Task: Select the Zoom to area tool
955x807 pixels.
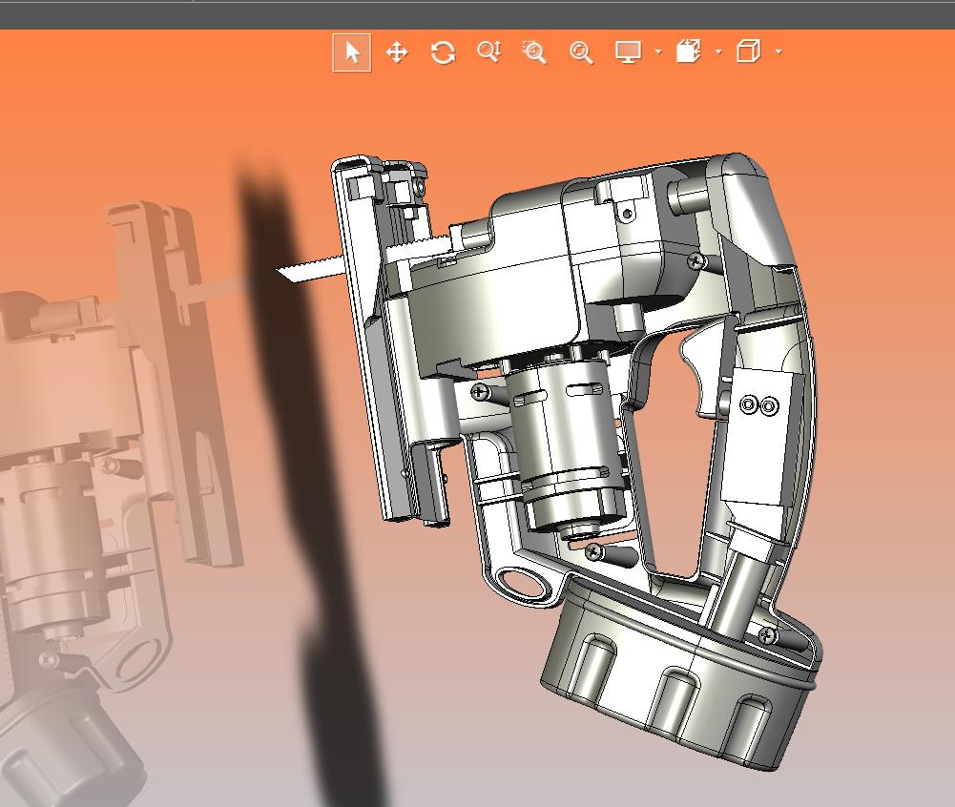Action: coord(535,52)
